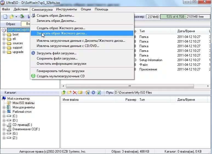Click the Add files icon in catalog toolbar
The height and width of the screenshot is (154, 212).
[x=88, y=92]
